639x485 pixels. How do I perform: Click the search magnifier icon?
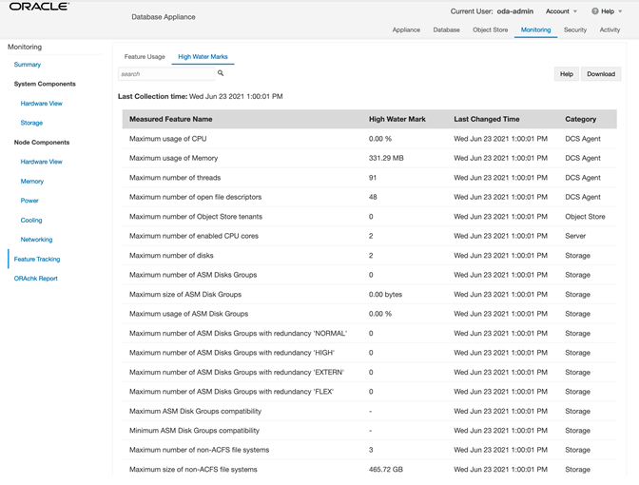[x=221, y=73]
